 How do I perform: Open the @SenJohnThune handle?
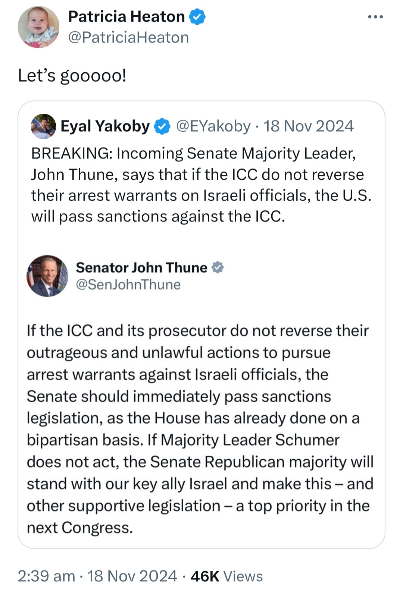pyautogui.click(x=128, y=285)
